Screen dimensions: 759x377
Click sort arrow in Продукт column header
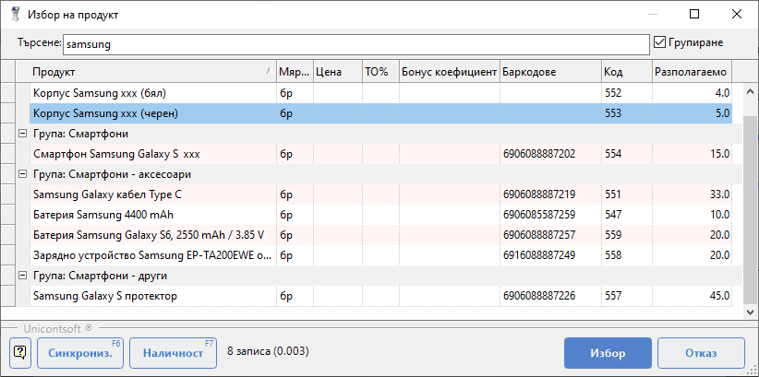click(x=269, y=71)
